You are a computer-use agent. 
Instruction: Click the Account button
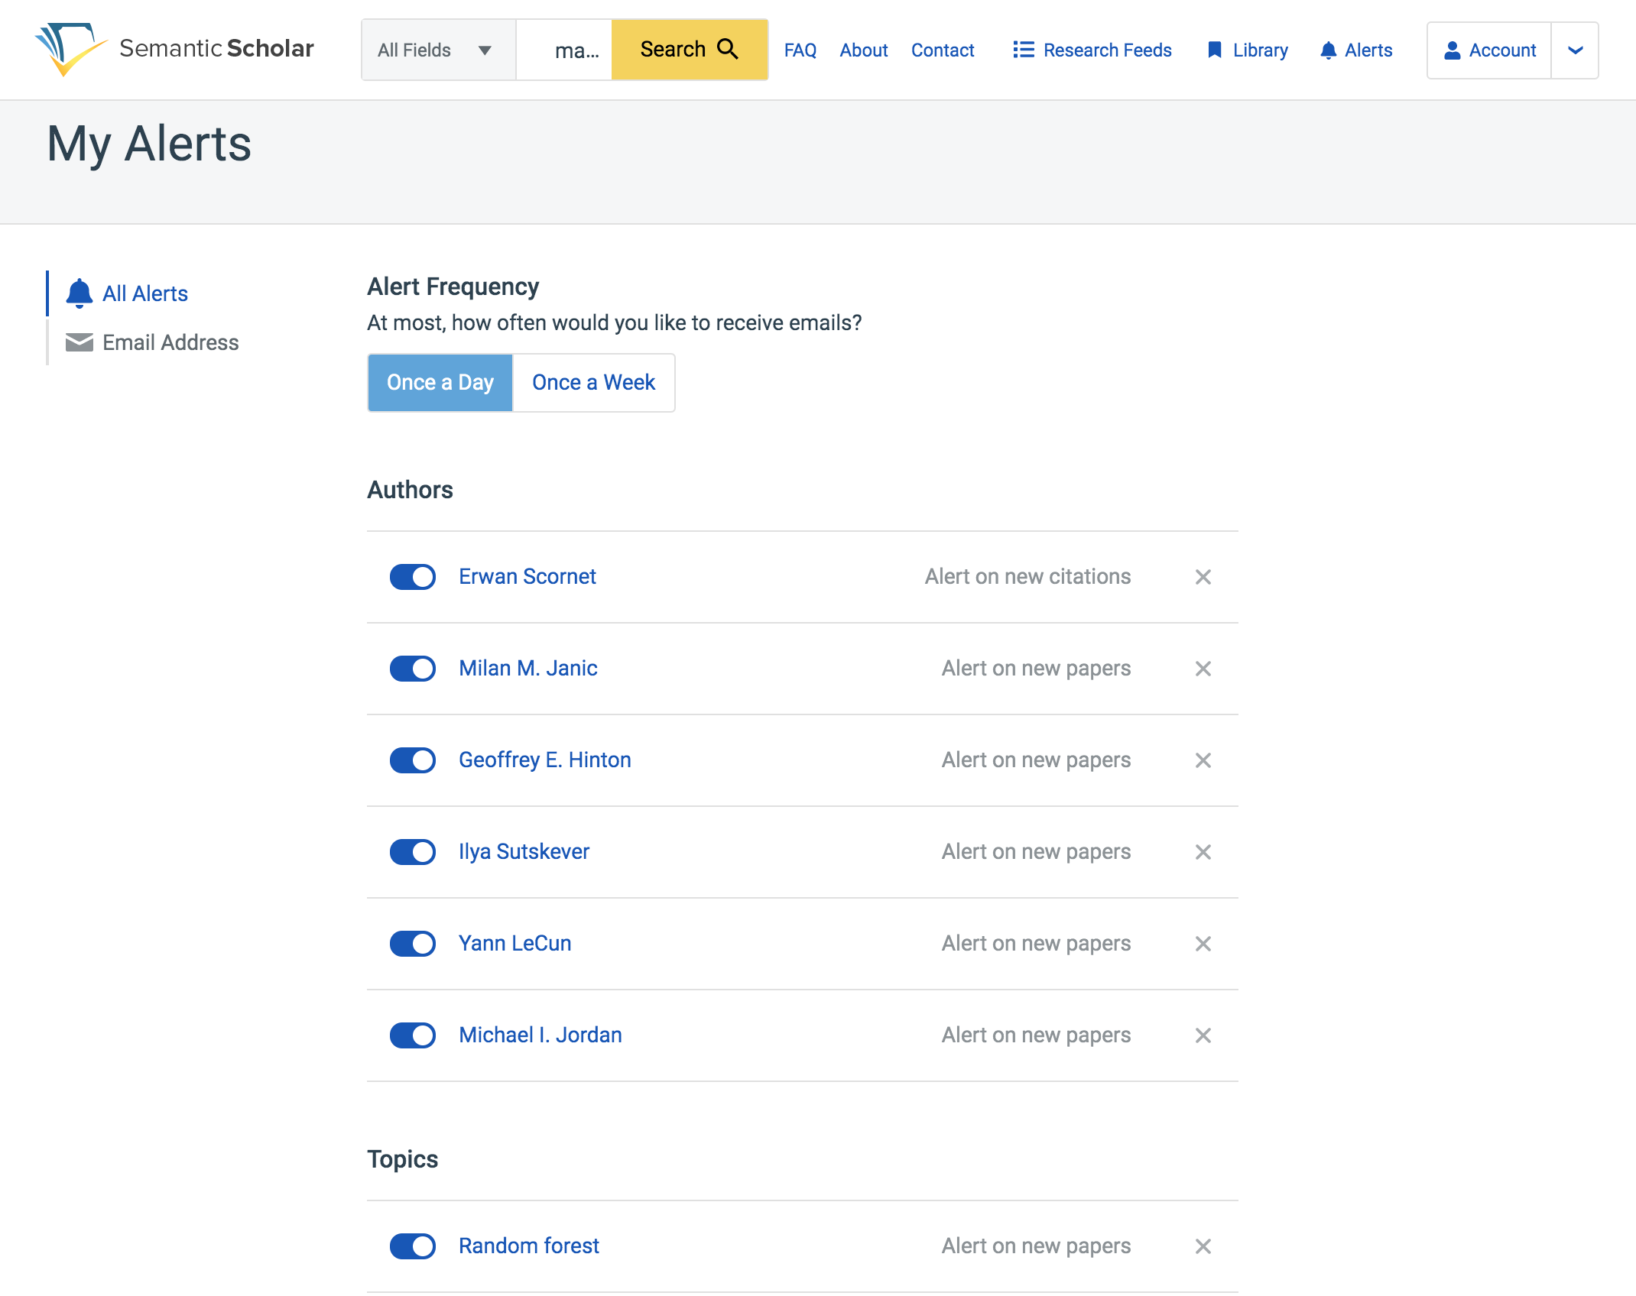1489,50
